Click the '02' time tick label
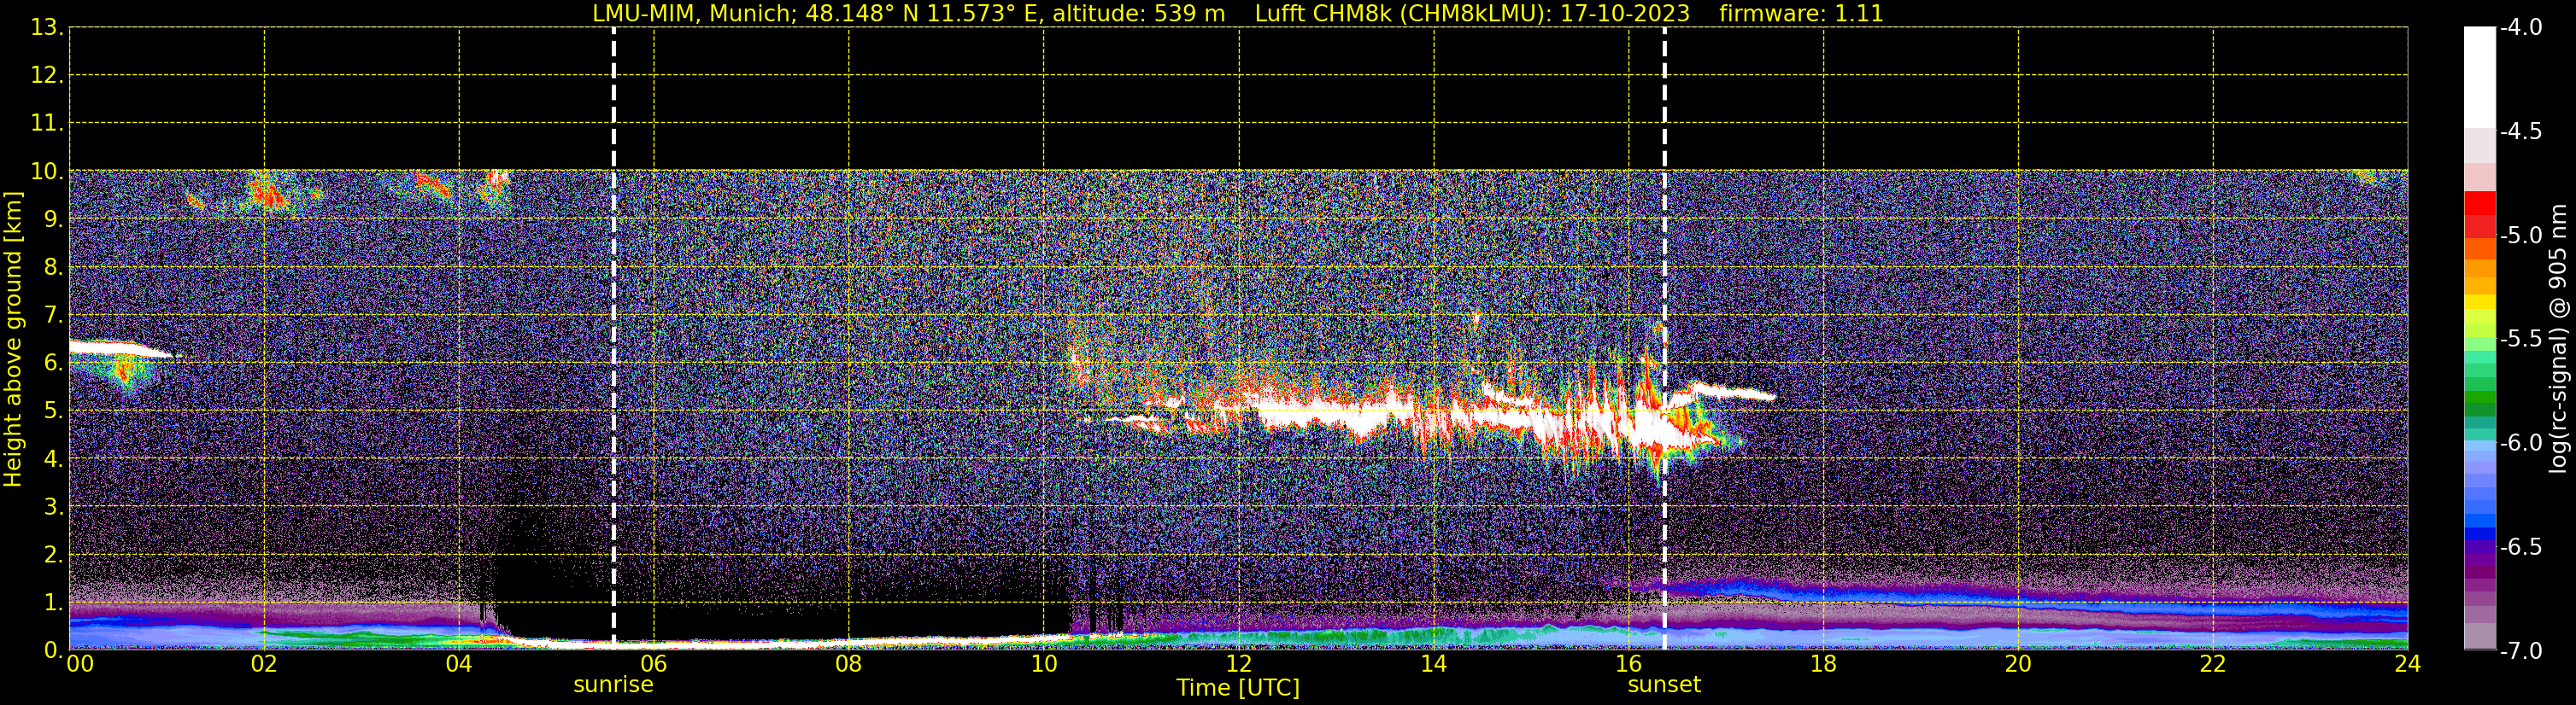2576x705 pixels. click(x=264, y=664)
